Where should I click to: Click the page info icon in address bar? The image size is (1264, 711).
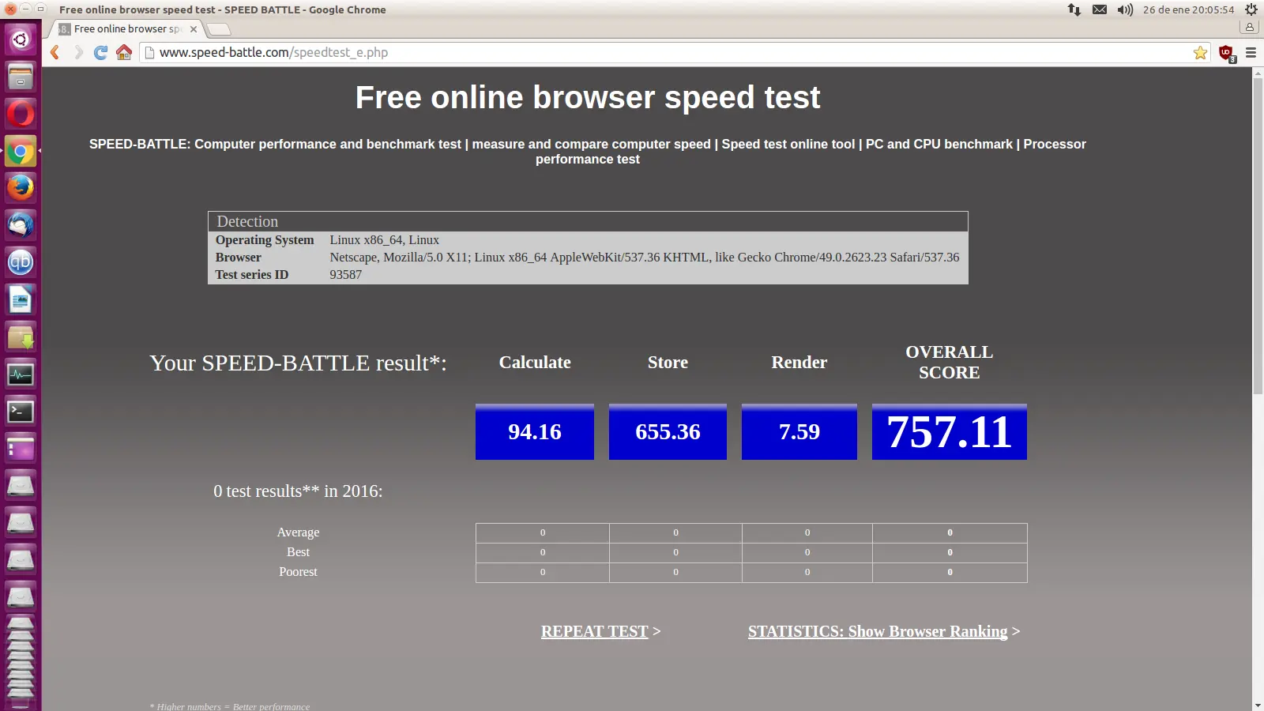pos(149,52)
